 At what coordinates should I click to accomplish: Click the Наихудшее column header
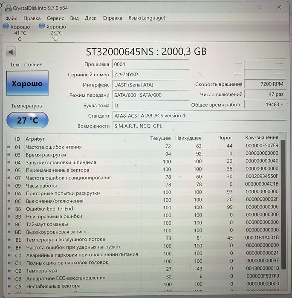point(188,138)
